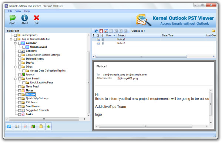Enable the Contacts folder checkbox
Screen dimensions: 222x143
point(20,51)
